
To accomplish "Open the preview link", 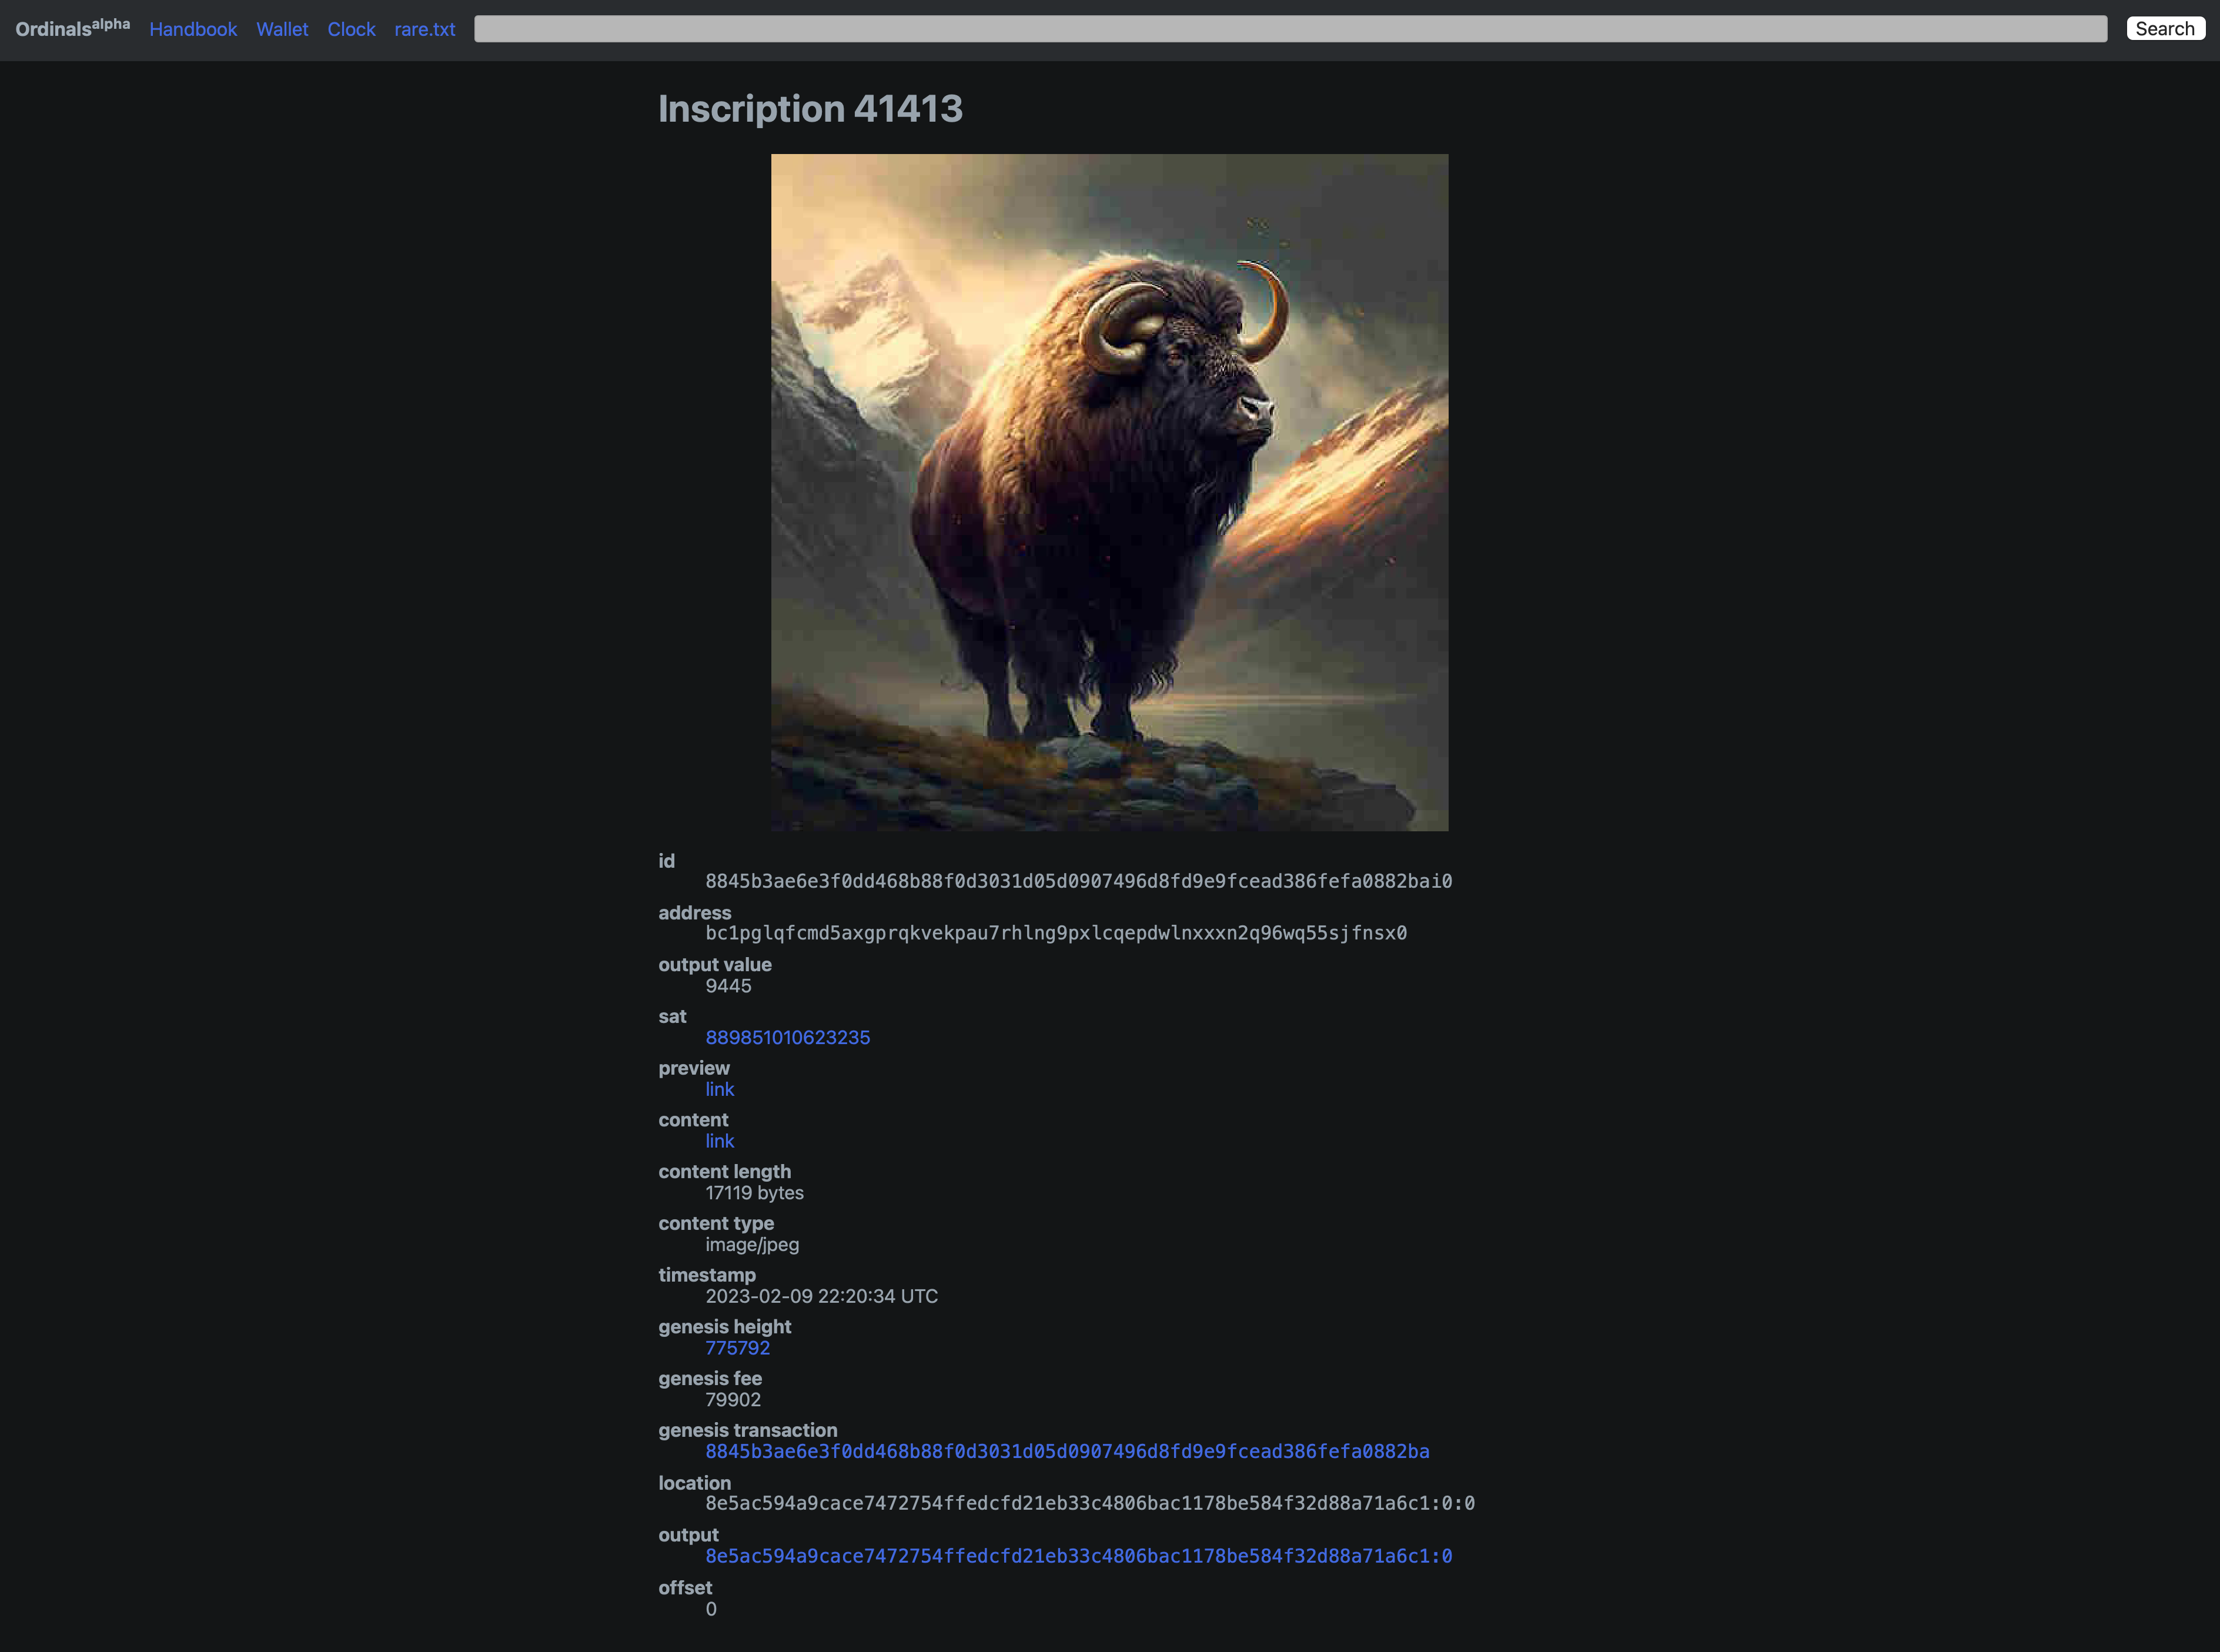I will [x=719, y=1089].
